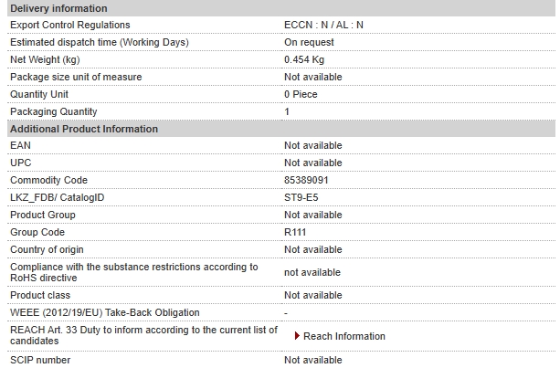Click the REACH Art. 33 Duty label
This screenshot has width=560, height=368.
pos(143,335)
